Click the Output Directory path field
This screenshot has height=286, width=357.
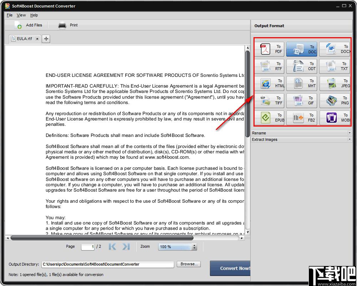coord(108,264)
